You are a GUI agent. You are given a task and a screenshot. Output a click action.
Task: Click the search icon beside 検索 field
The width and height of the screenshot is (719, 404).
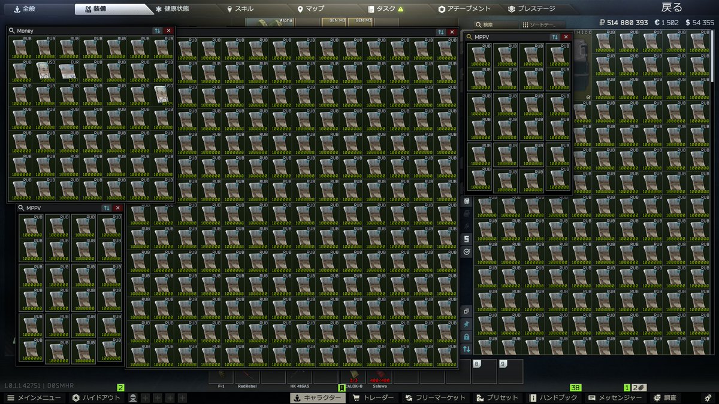click(x=478, y=25)
